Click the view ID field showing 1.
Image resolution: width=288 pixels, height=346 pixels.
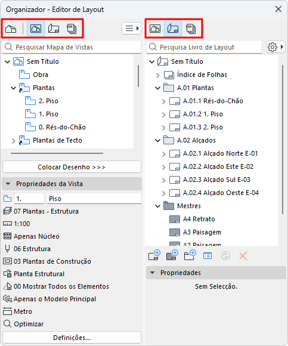[29, 199]
